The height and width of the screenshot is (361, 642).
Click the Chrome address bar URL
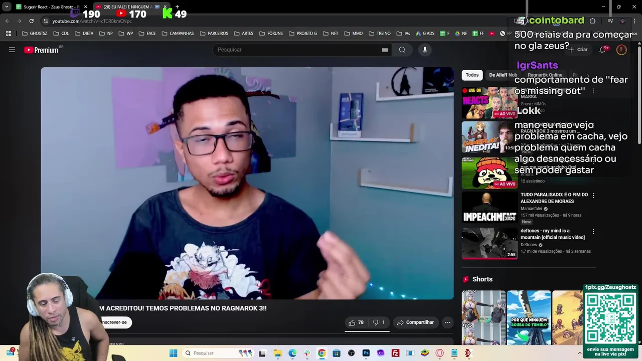pos(92,21)
